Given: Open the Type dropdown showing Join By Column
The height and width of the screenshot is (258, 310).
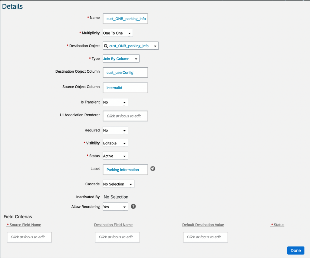Looking at the screenshot, I should 121,59.
